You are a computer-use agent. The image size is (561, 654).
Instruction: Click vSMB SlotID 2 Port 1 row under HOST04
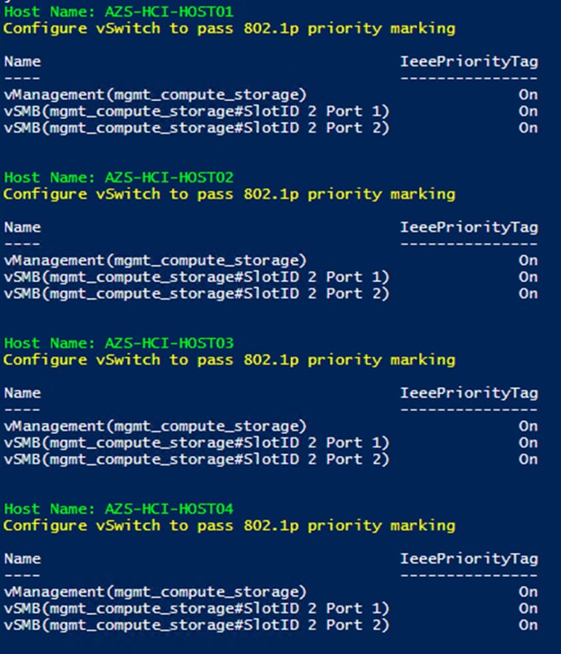tap(271, 608)
